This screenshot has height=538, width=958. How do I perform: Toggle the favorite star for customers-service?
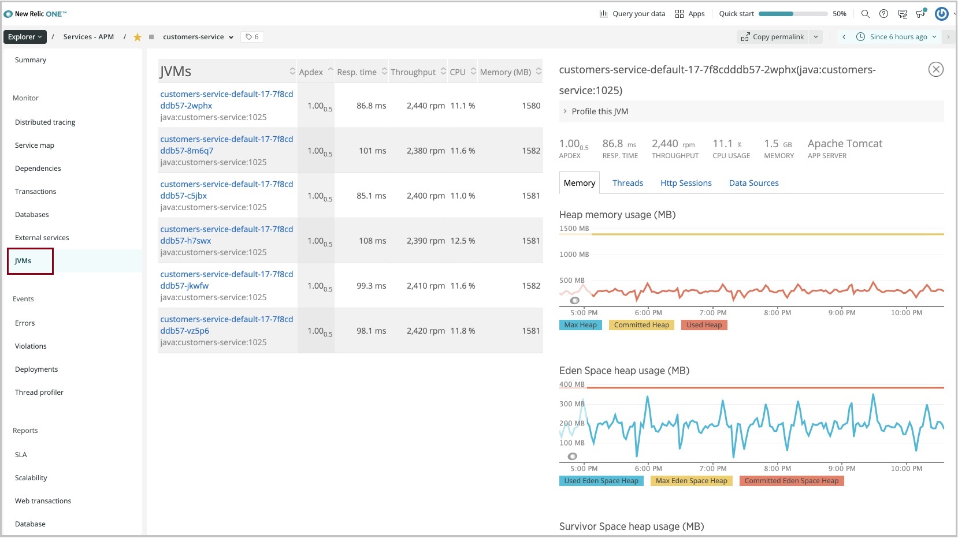(138, 37)
